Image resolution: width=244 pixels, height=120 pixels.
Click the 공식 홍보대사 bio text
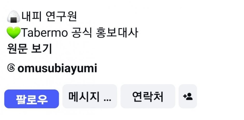pos(105,33)
